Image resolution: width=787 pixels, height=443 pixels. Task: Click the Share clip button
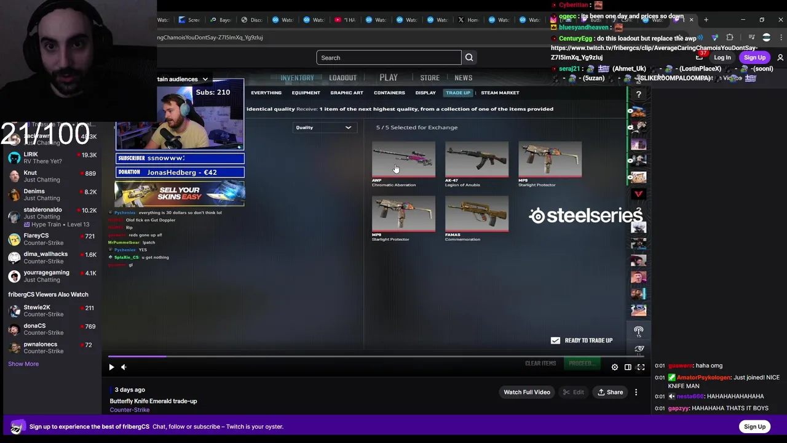point(609,392)
